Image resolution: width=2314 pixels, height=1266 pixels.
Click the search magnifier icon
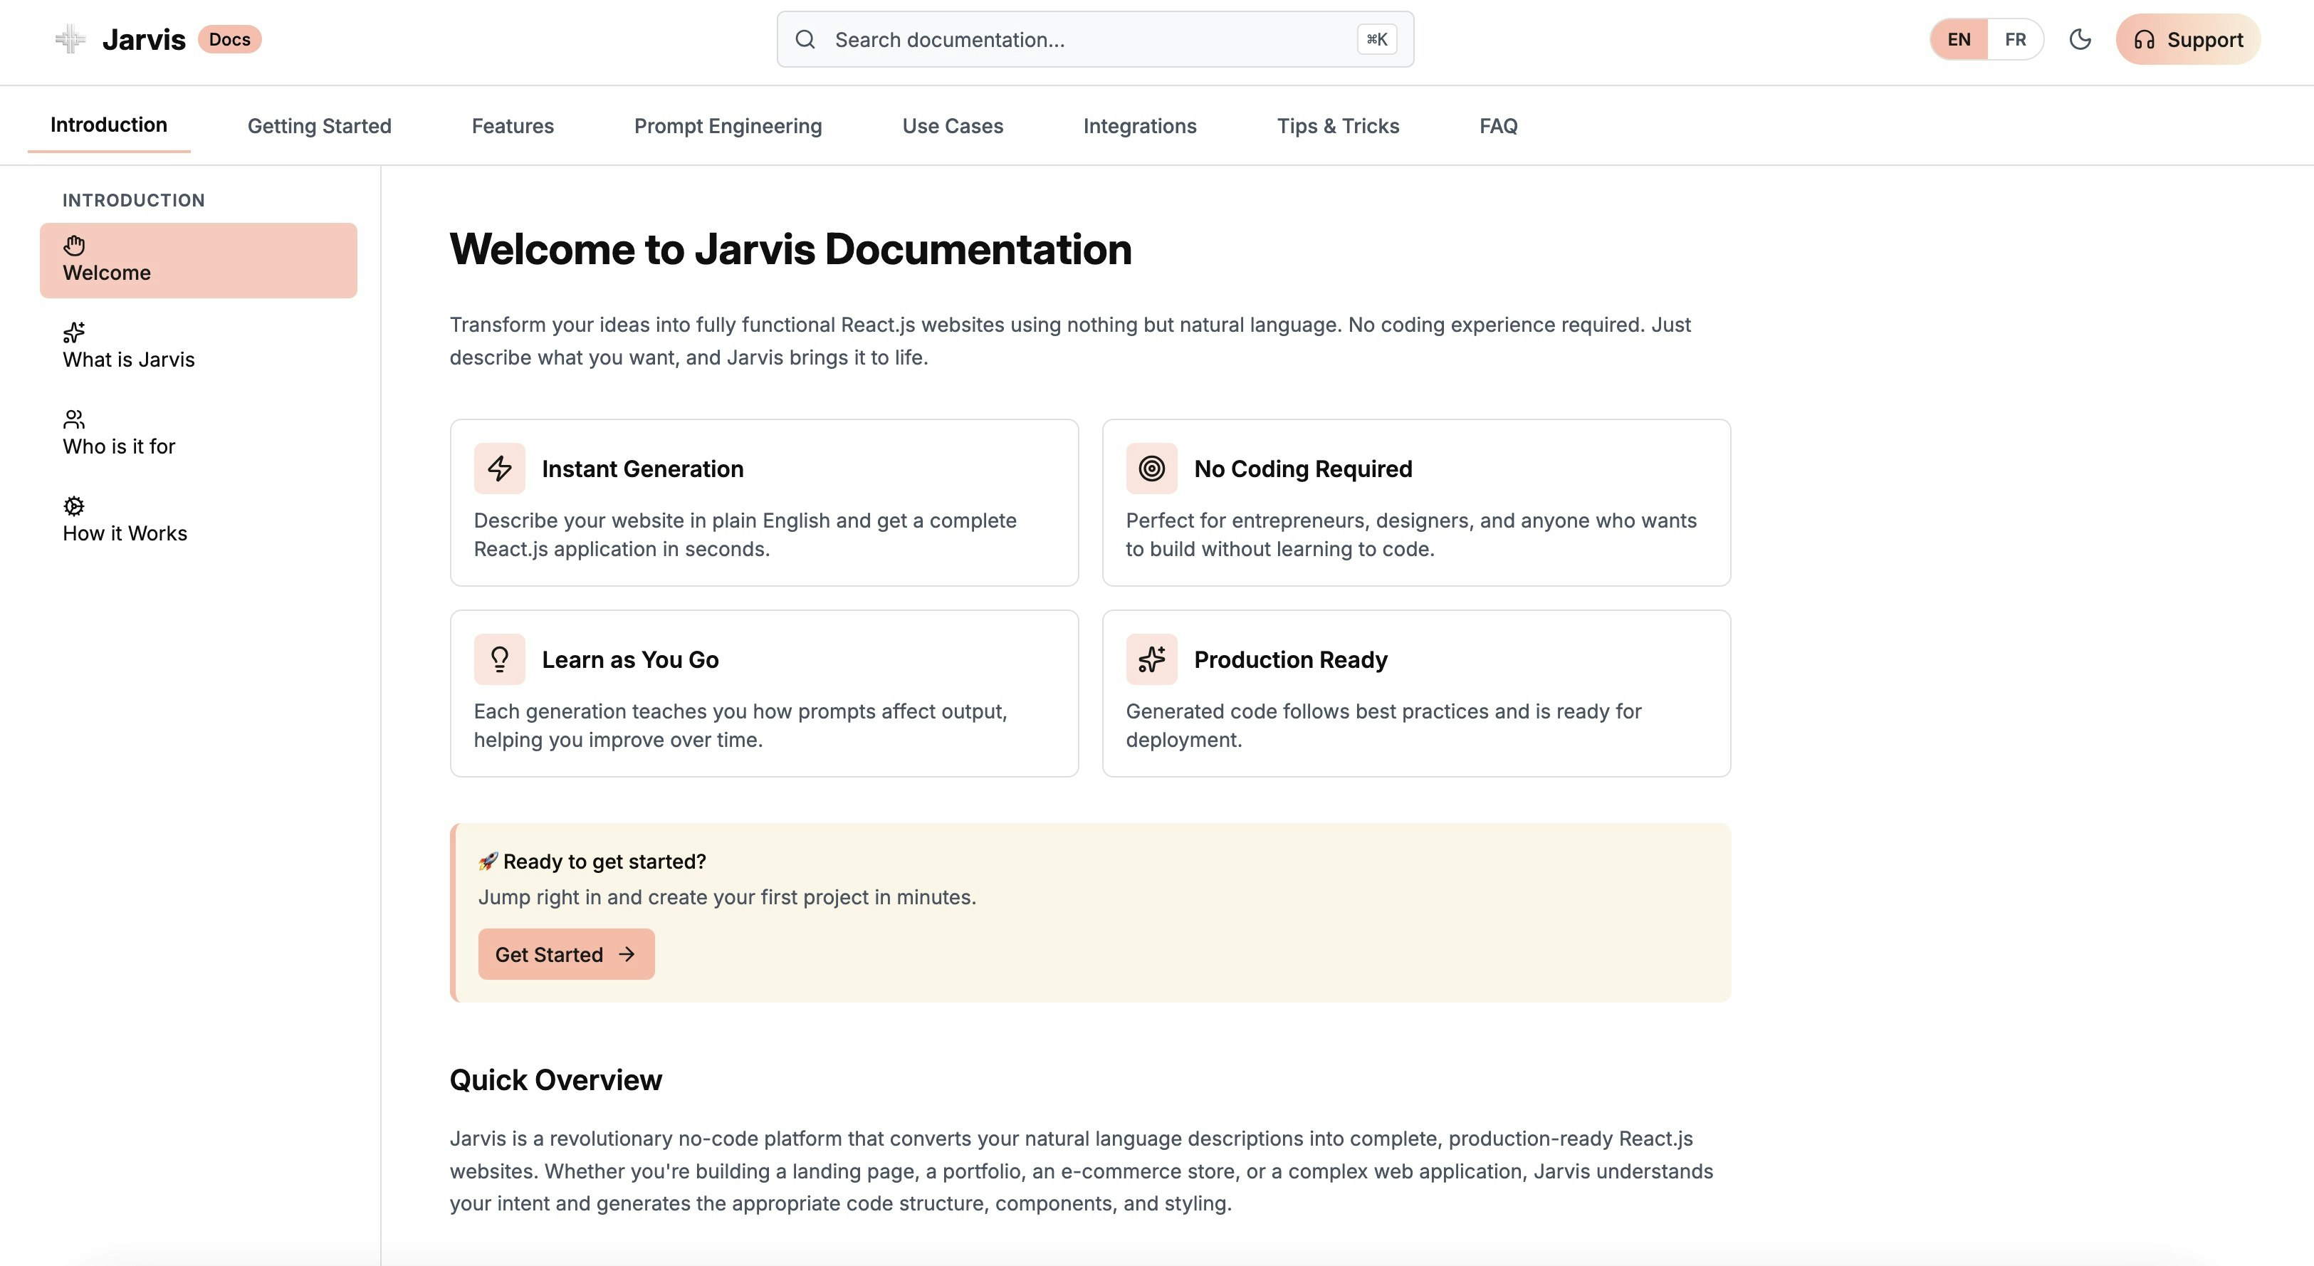805,40
